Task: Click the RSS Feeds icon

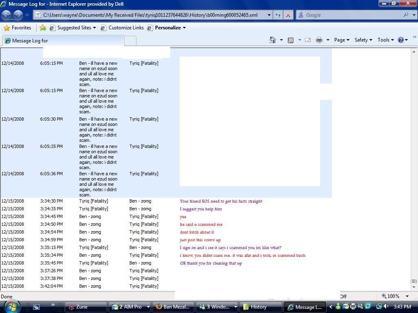Action: 291,40
